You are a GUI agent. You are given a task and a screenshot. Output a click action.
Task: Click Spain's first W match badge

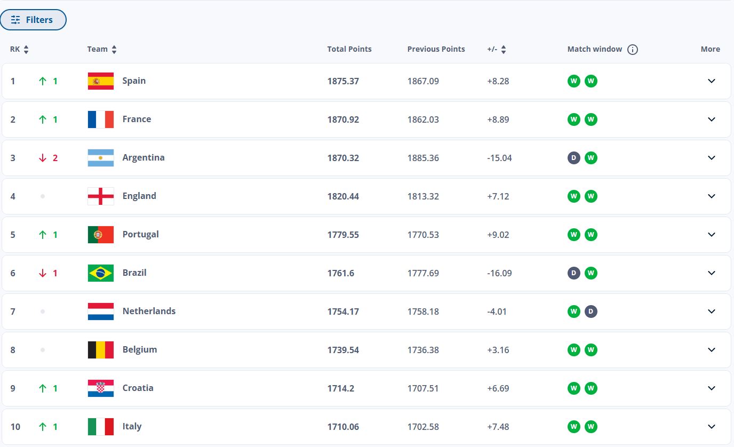[x=574, y=81]
